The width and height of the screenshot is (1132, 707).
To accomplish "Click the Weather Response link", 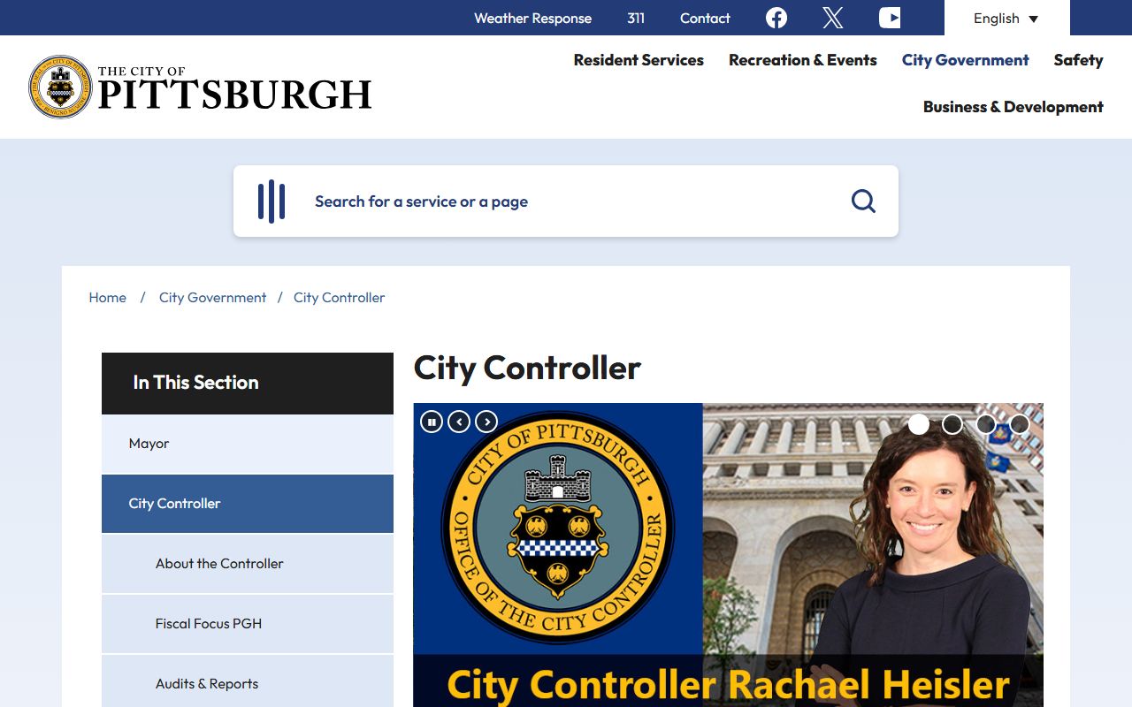I will pos(532,18).
